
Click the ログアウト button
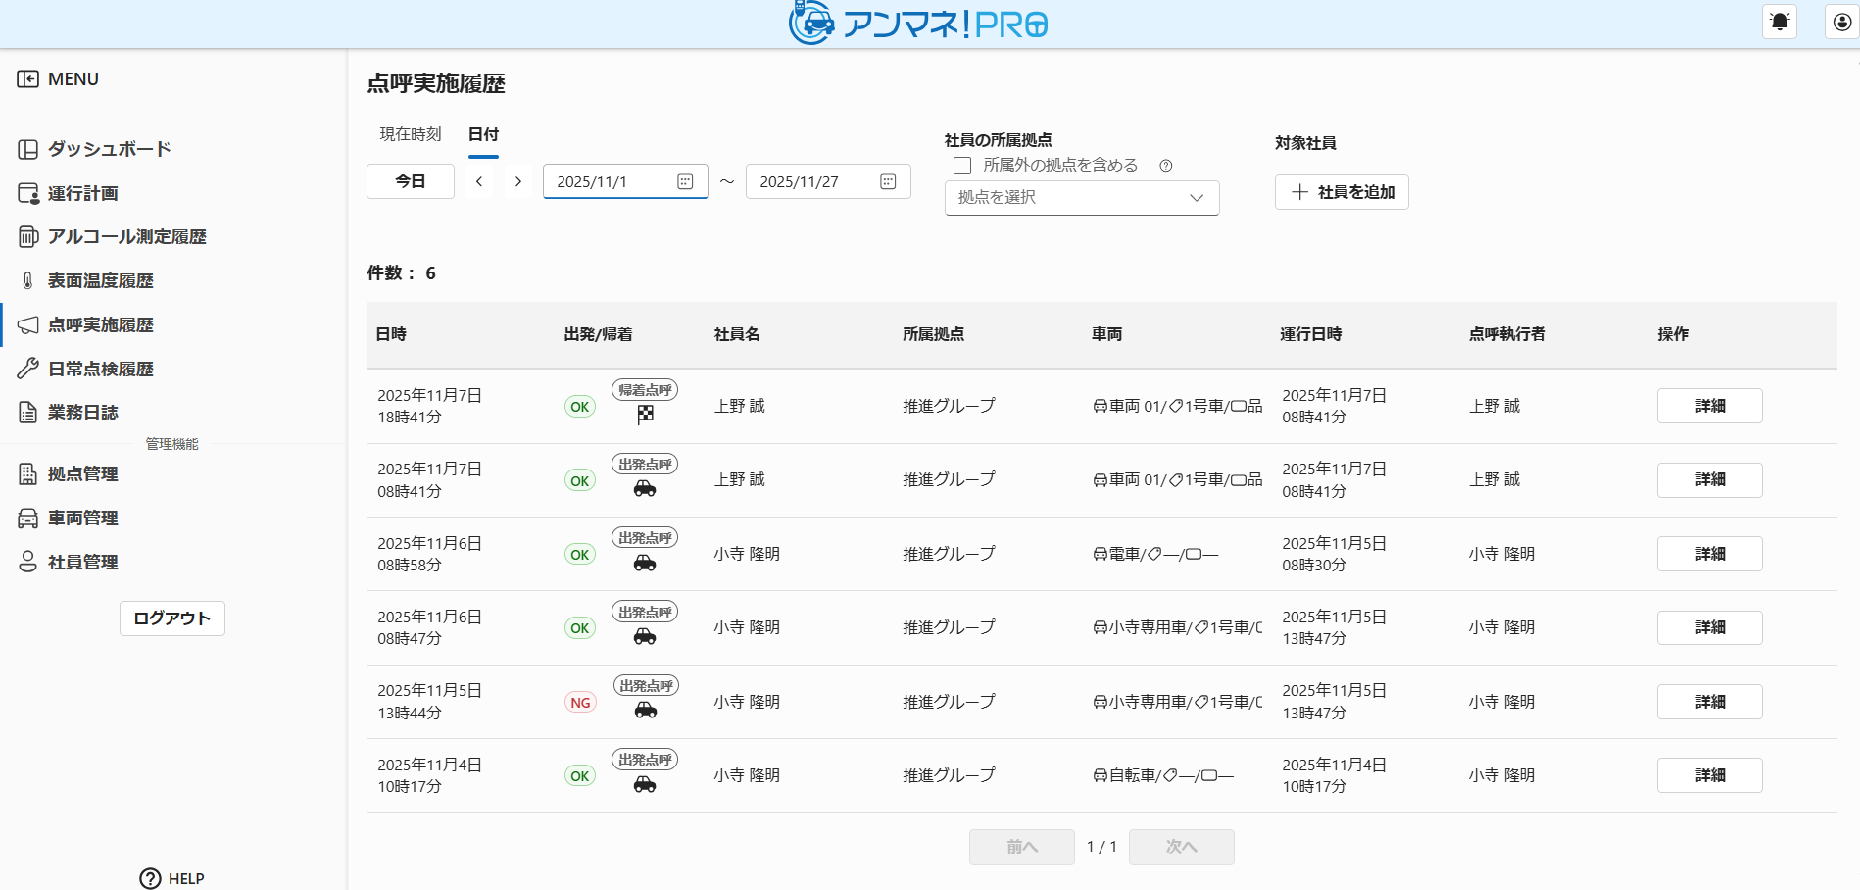coord(172,618)
